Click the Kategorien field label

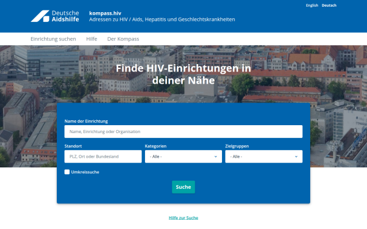click(x=155, y=147)
